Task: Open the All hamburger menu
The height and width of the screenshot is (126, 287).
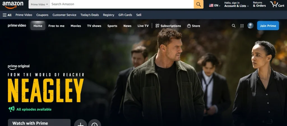Action: 7,15
